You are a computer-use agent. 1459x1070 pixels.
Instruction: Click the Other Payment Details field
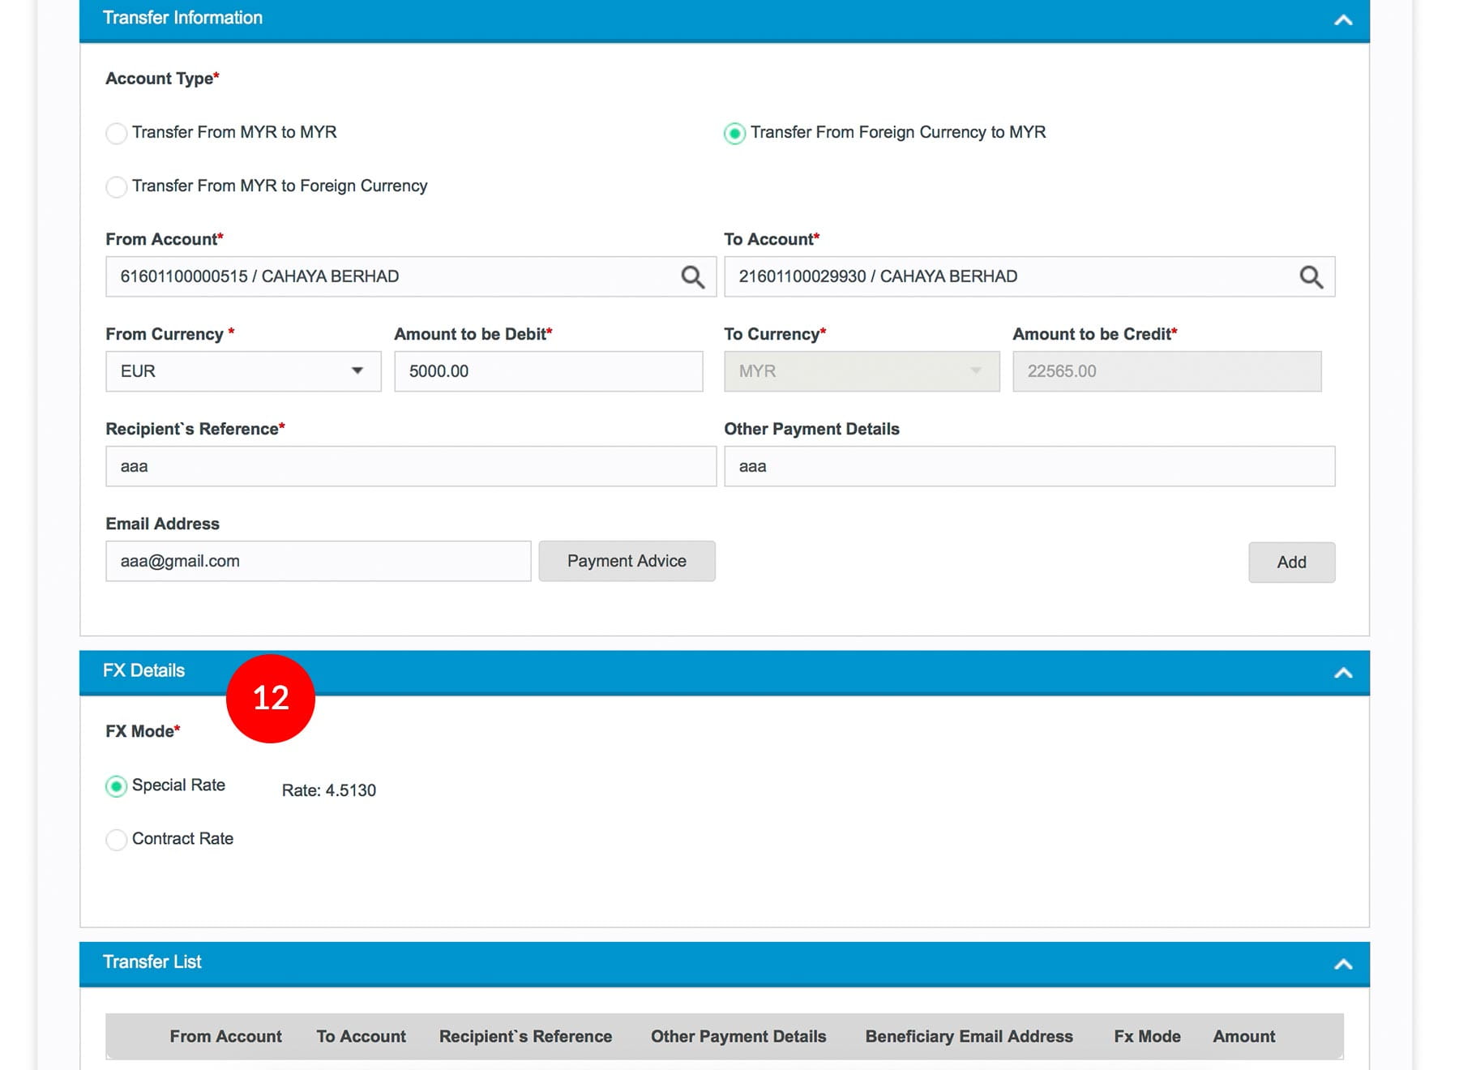[1029, 467]
